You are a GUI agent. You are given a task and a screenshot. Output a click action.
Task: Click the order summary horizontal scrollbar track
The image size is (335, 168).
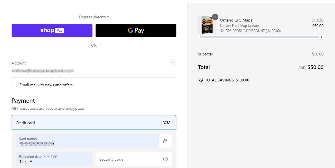tap(261, 37)
